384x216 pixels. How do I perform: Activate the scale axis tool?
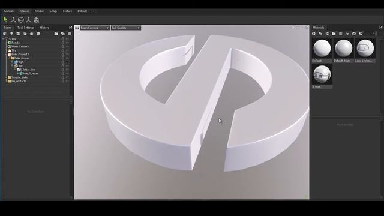click(29, 20)
